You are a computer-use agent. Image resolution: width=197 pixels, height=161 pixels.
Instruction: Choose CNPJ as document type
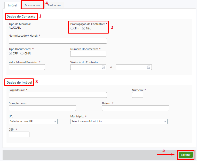pos(22,53)
